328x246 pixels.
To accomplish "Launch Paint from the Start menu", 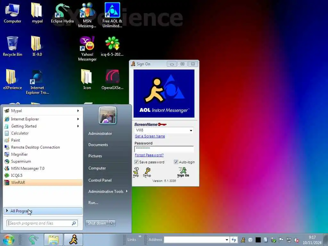I will (43, 140).
